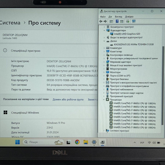
Task: Expand Біометричні пристрої node
Action: (104, 27)
